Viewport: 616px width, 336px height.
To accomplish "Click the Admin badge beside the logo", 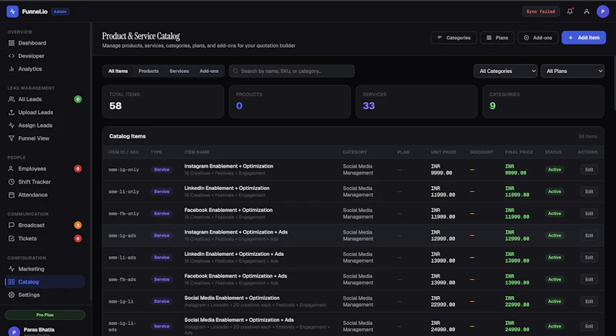I will pos(60,12).
